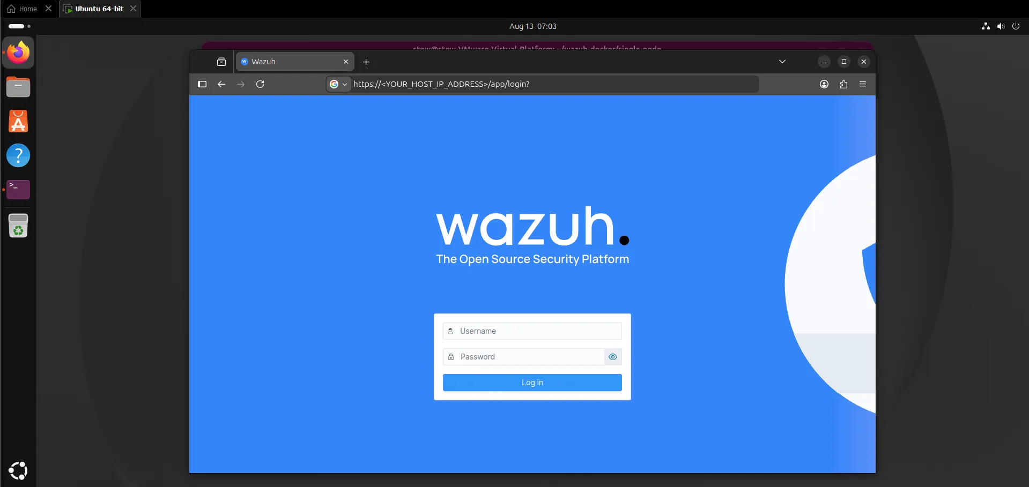Open the volume indicator in top bar
The height and width of the screenshot is (487, 1029).
(1001, 26)
